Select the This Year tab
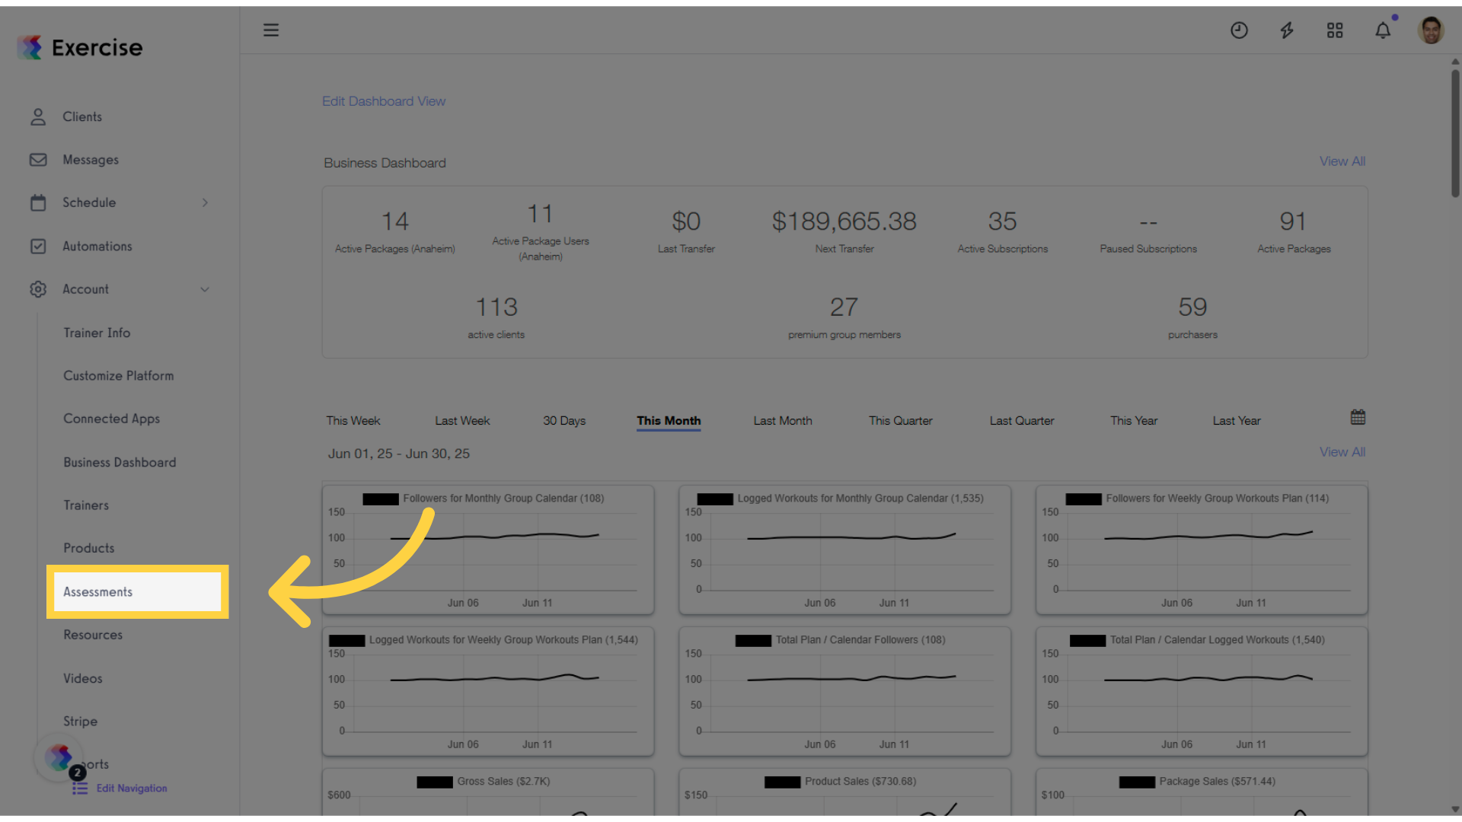This screenshot has width=1462, height=822. click(1134, 421)
